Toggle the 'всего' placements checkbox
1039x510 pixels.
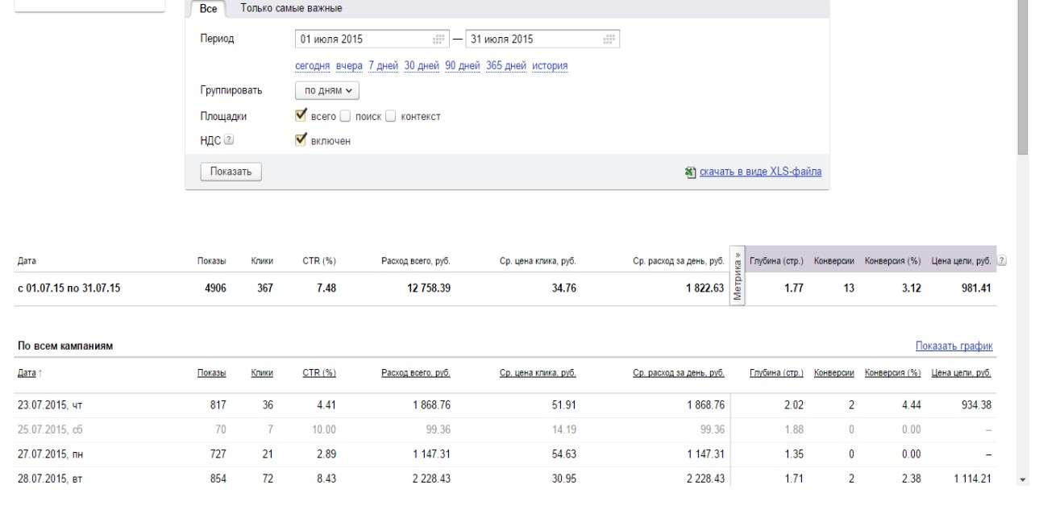pyautogui.click(x=301, y=115)
